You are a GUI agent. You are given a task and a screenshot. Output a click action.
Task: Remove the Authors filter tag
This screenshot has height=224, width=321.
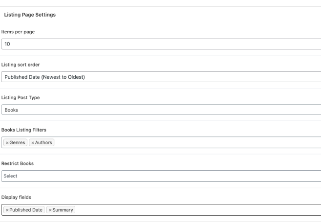click(32, 142)
